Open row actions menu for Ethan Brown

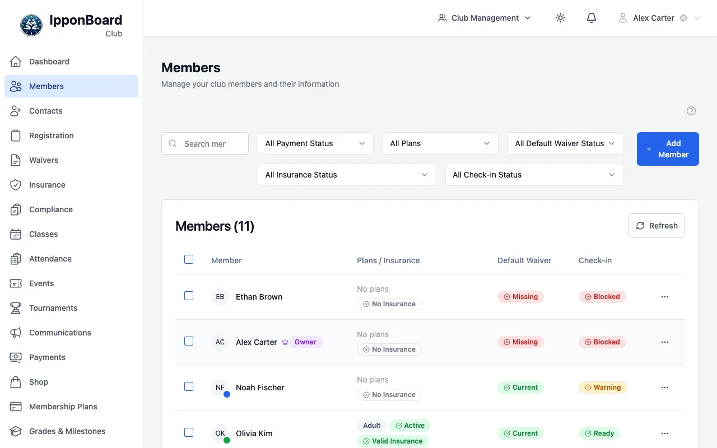[x=665, y=297]
